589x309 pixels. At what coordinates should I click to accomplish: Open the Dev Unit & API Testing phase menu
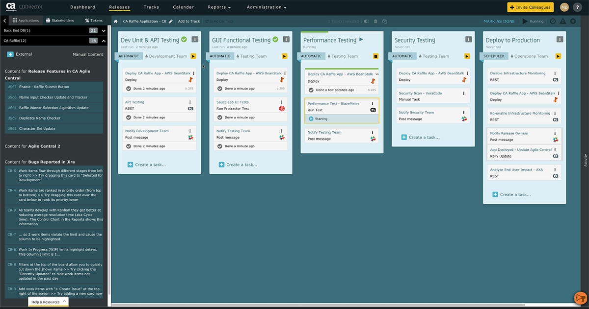pos(195,40)
